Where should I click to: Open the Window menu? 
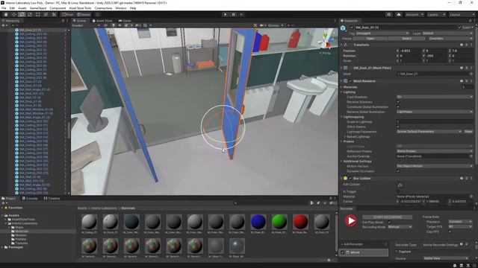coord(121,8)
